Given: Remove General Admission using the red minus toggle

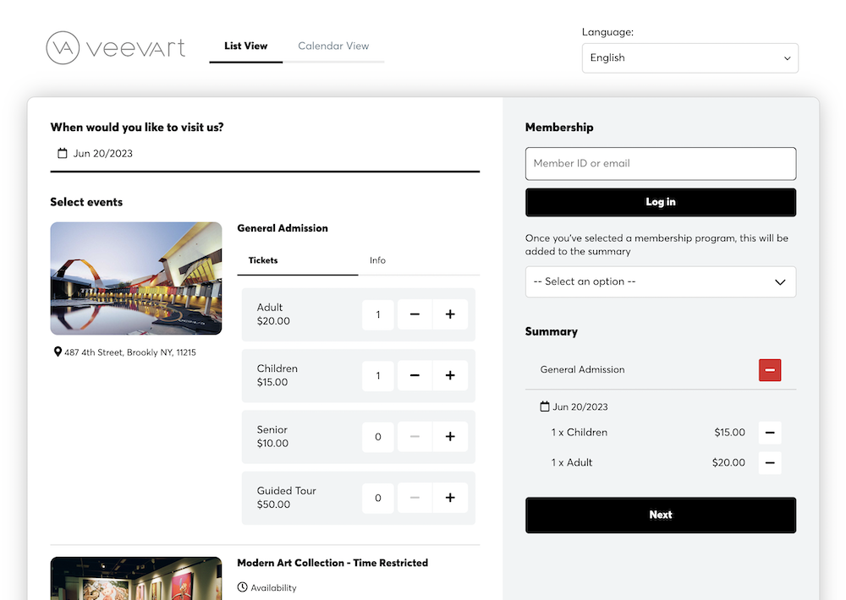Looking at the screenshot, I should pos(770,370).
